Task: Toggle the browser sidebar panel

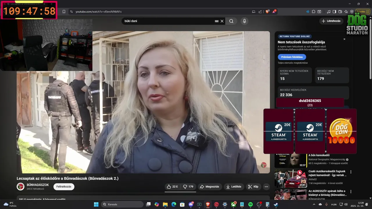Action: [335, 12]
